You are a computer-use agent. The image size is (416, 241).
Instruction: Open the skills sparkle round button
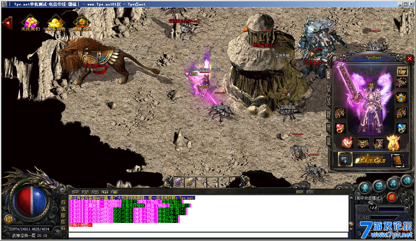point(393,183)
